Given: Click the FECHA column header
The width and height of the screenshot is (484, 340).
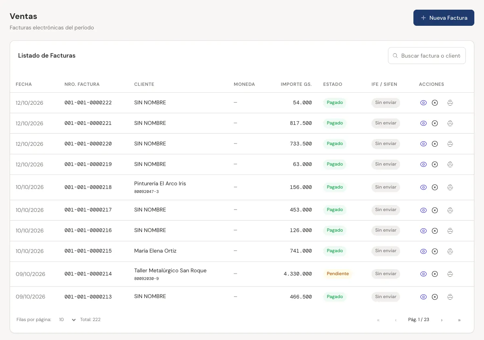Looking at the screenshot, I should [x=24, y=84].
